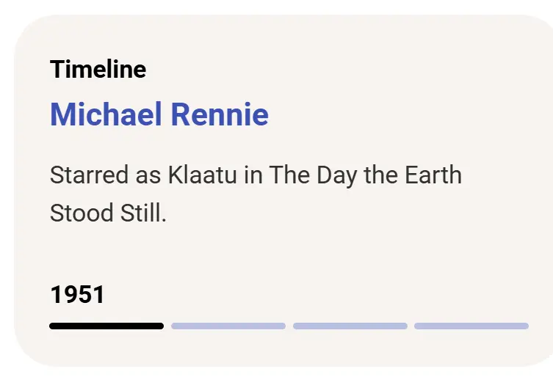Click the first name "Michael" in heading
Image resolution: width=553 pixels, height=377 pixels.
106,114
